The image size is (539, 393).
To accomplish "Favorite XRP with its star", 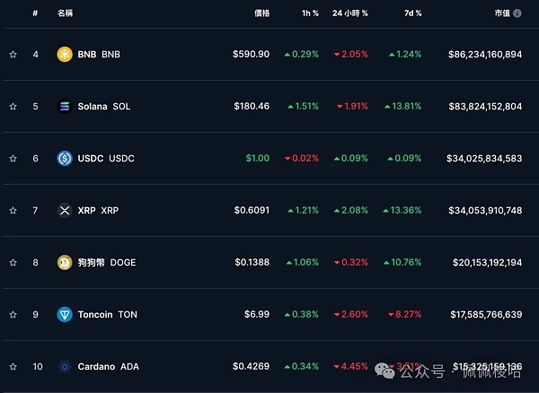I will point(13,210).
